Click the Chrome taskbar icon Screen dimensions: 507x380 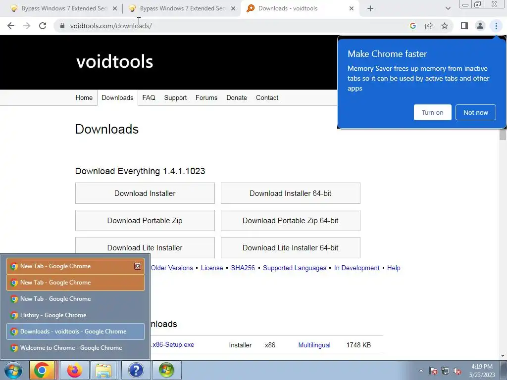(42, 370)
